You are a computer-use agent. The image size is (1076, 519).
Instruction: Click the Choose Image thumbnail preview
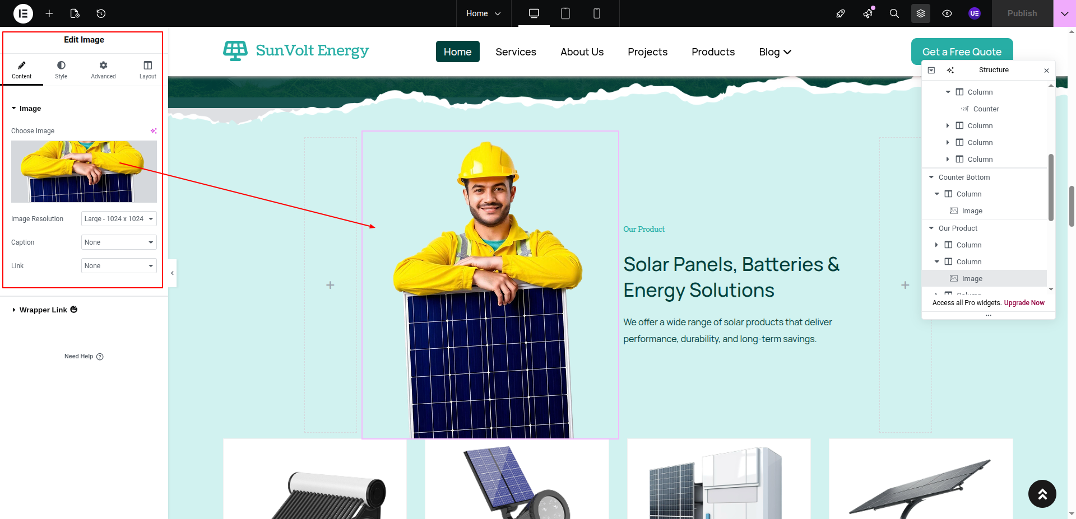84,171
